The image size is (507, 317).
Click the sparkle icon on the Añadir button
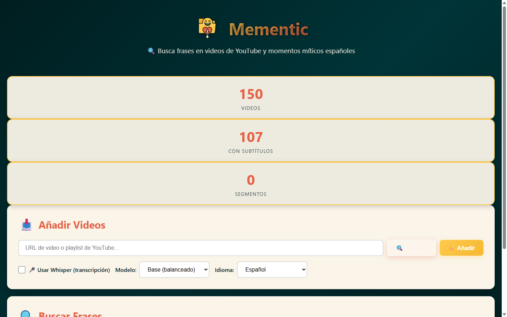[x=451, y=248]
